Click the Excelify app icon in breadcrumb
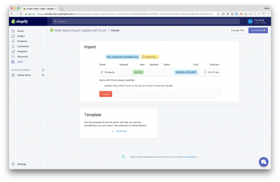Screen dimensions: 280x182 pos(52,30)
